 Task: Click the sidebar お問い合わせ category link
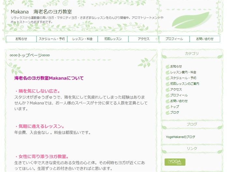tap(179, 101)
